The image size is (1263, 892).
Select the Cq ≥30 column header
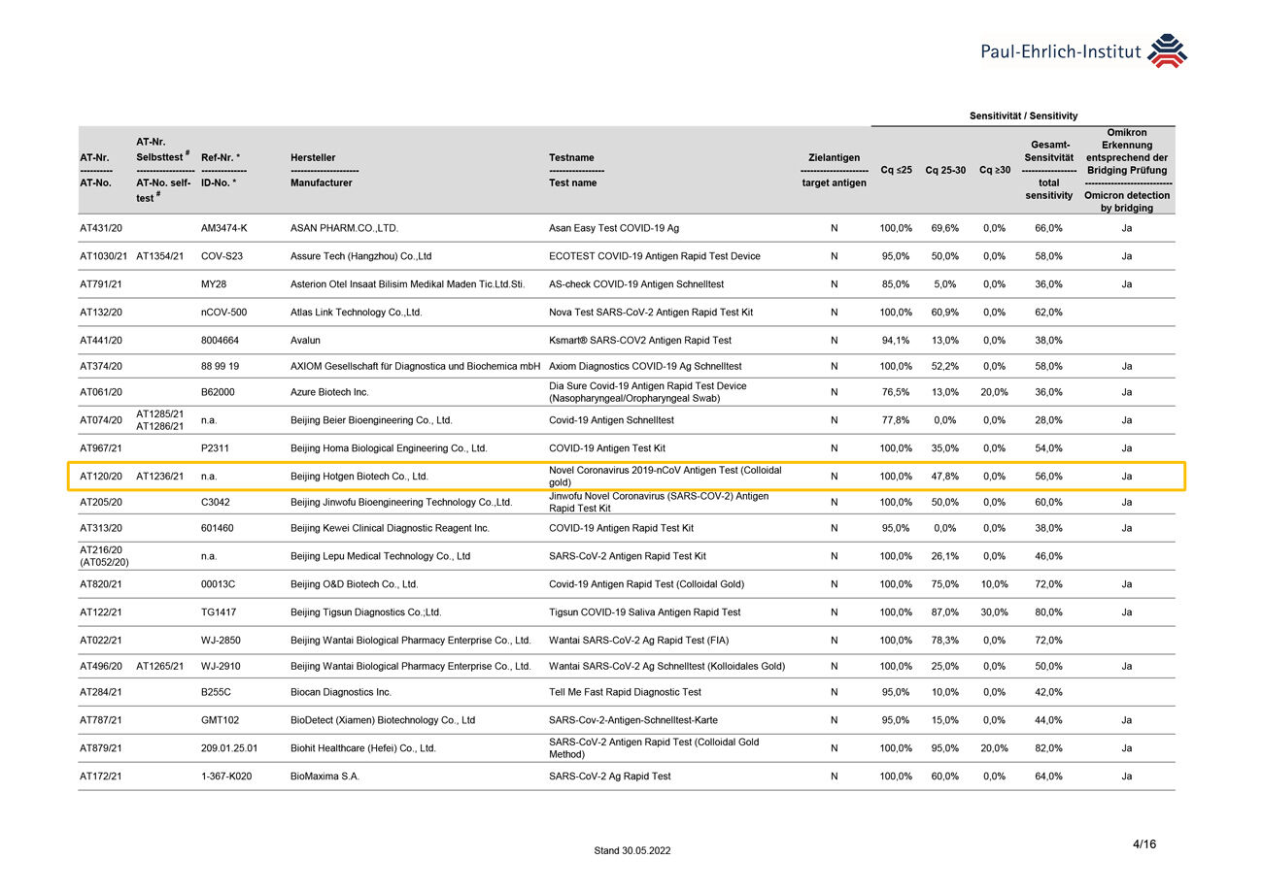[994, 171]
